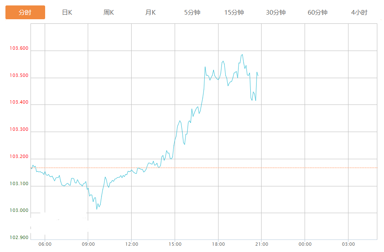Click the latest endpoint of the price line
The width and height of the screenshot is (384, 252).
pyautogui.click(x=258, y=76)
